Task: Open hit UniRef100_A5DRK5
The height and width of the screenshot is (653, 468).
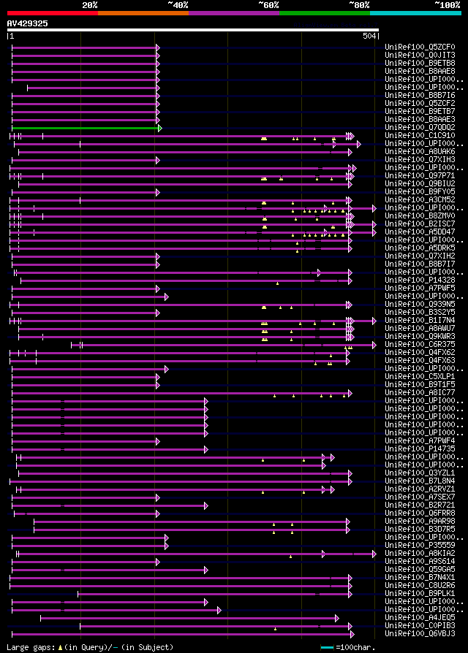Action: [420, 248]
